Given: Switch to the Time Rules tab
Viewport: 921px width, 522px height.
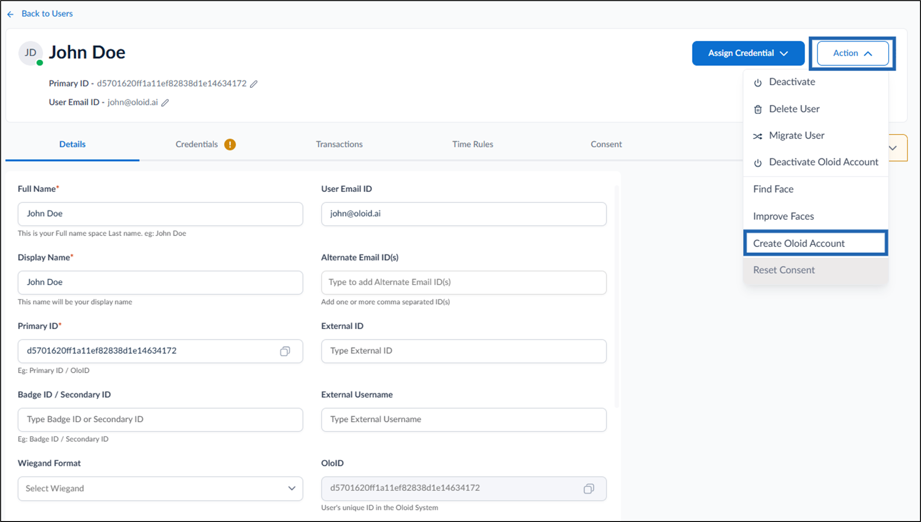Looking at the screenshot, I should (x=473, y=144).
